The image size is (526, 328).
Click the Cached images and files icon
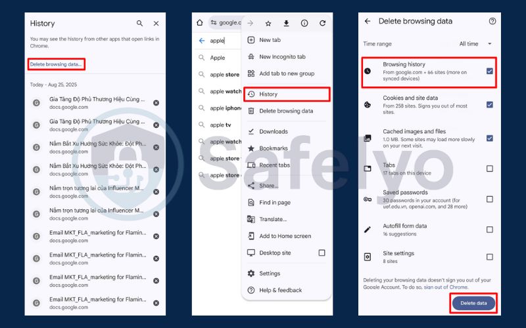[368, 138]
